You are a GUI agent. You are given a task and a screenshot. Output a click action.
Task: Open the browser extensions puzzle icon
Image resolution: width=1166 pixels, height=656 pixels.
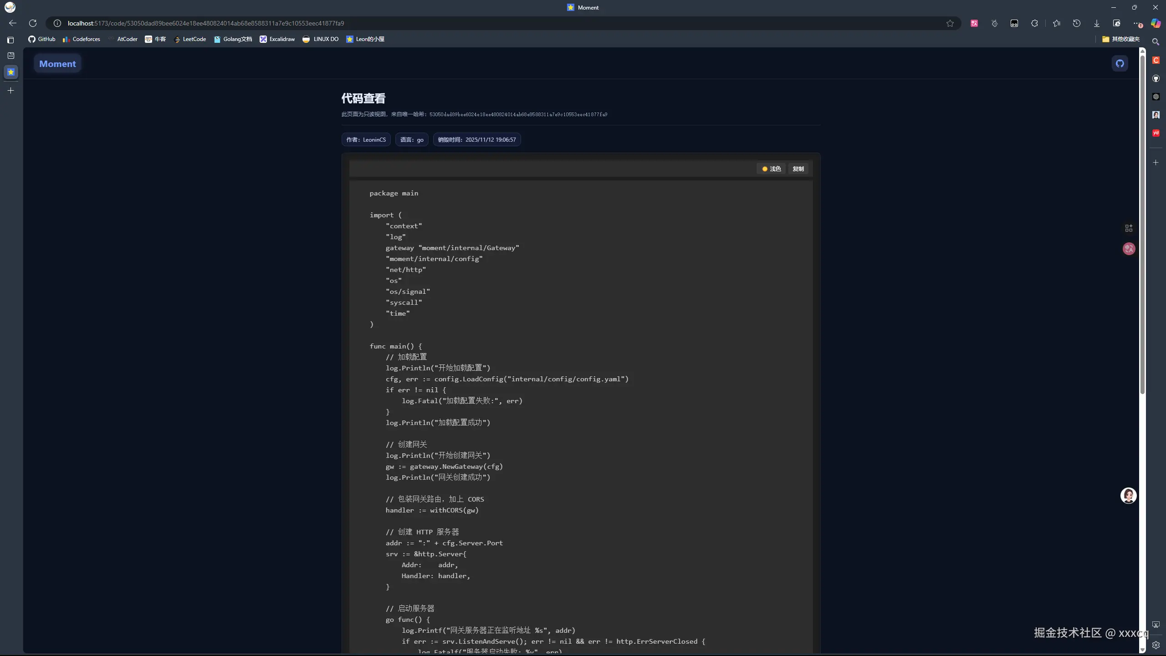point(1034,23)
